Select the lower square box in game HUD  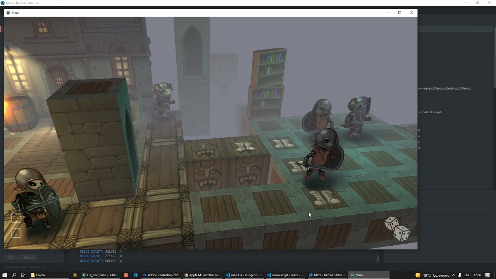point(16,233)
